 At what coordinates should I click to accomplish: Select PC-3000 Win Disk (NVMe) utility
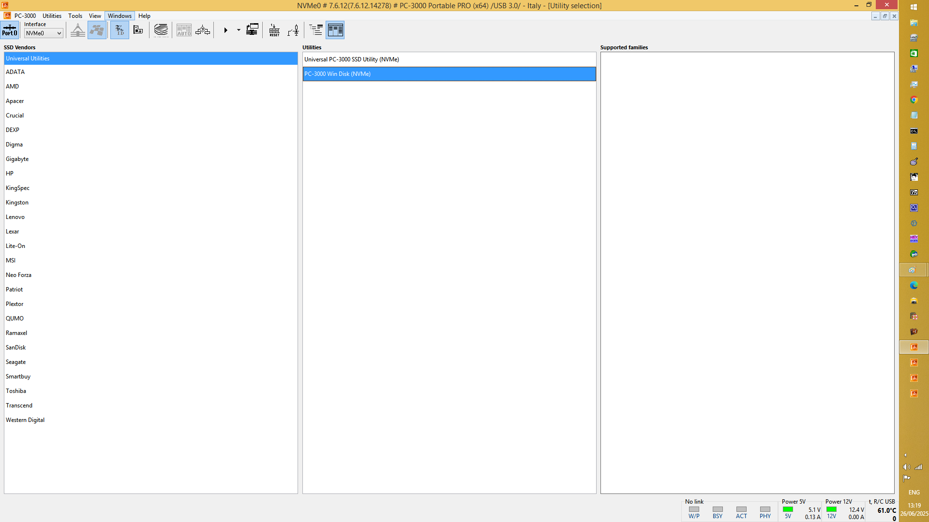coord(449,74)
